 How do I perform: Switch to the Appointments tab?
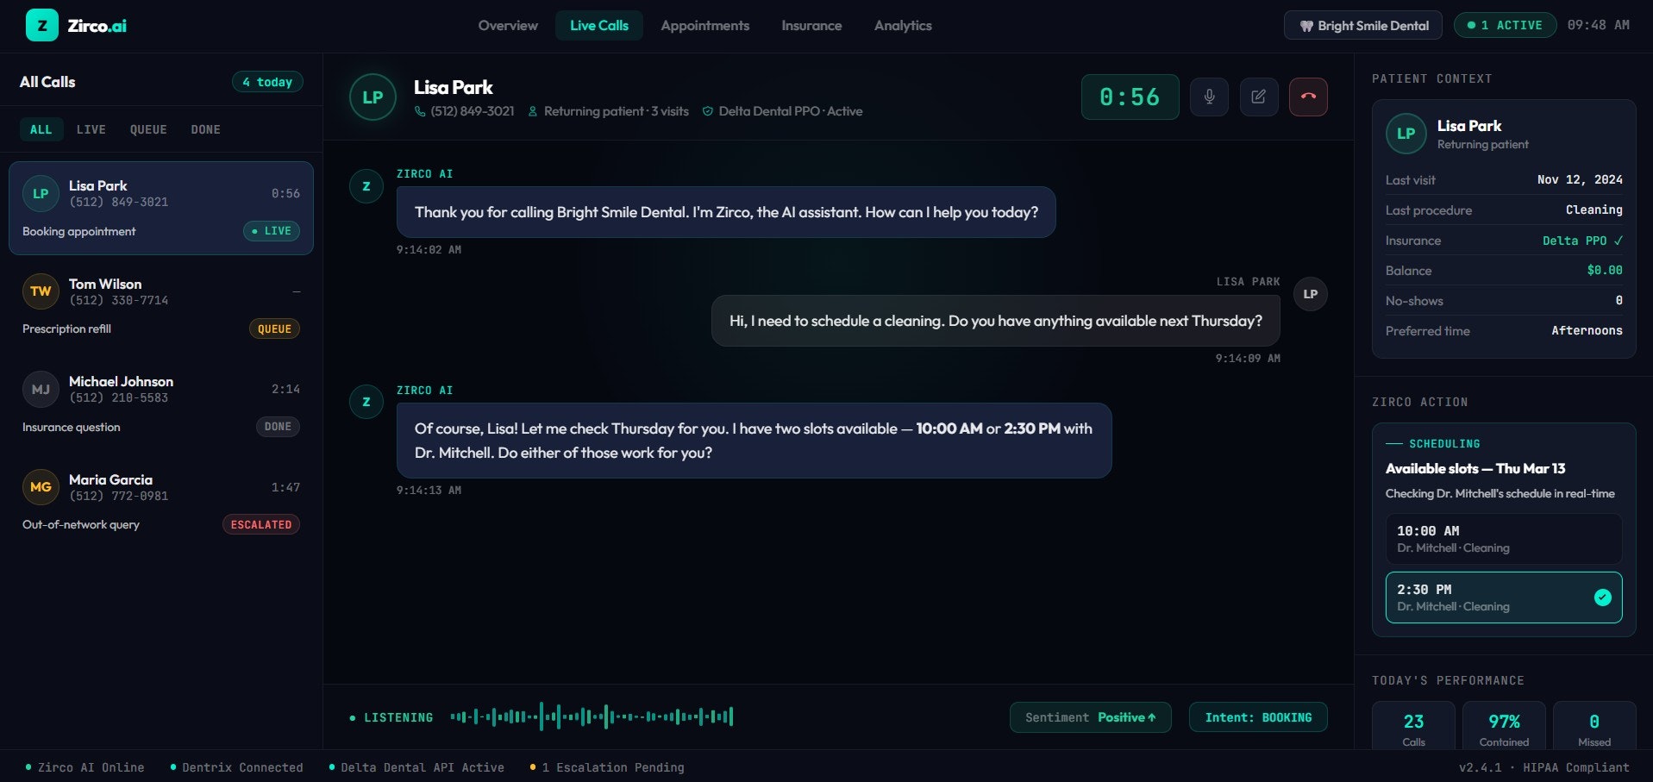point(704,25)
